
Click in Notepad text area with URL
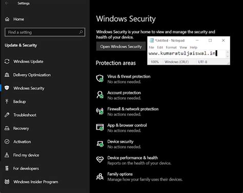tap(187, 54)
